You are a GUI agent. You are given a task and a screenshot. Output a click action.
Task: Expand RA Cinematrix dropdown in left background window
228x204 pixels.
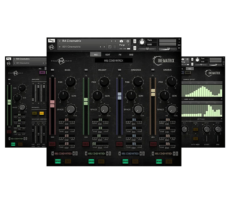tap(15, 59)
